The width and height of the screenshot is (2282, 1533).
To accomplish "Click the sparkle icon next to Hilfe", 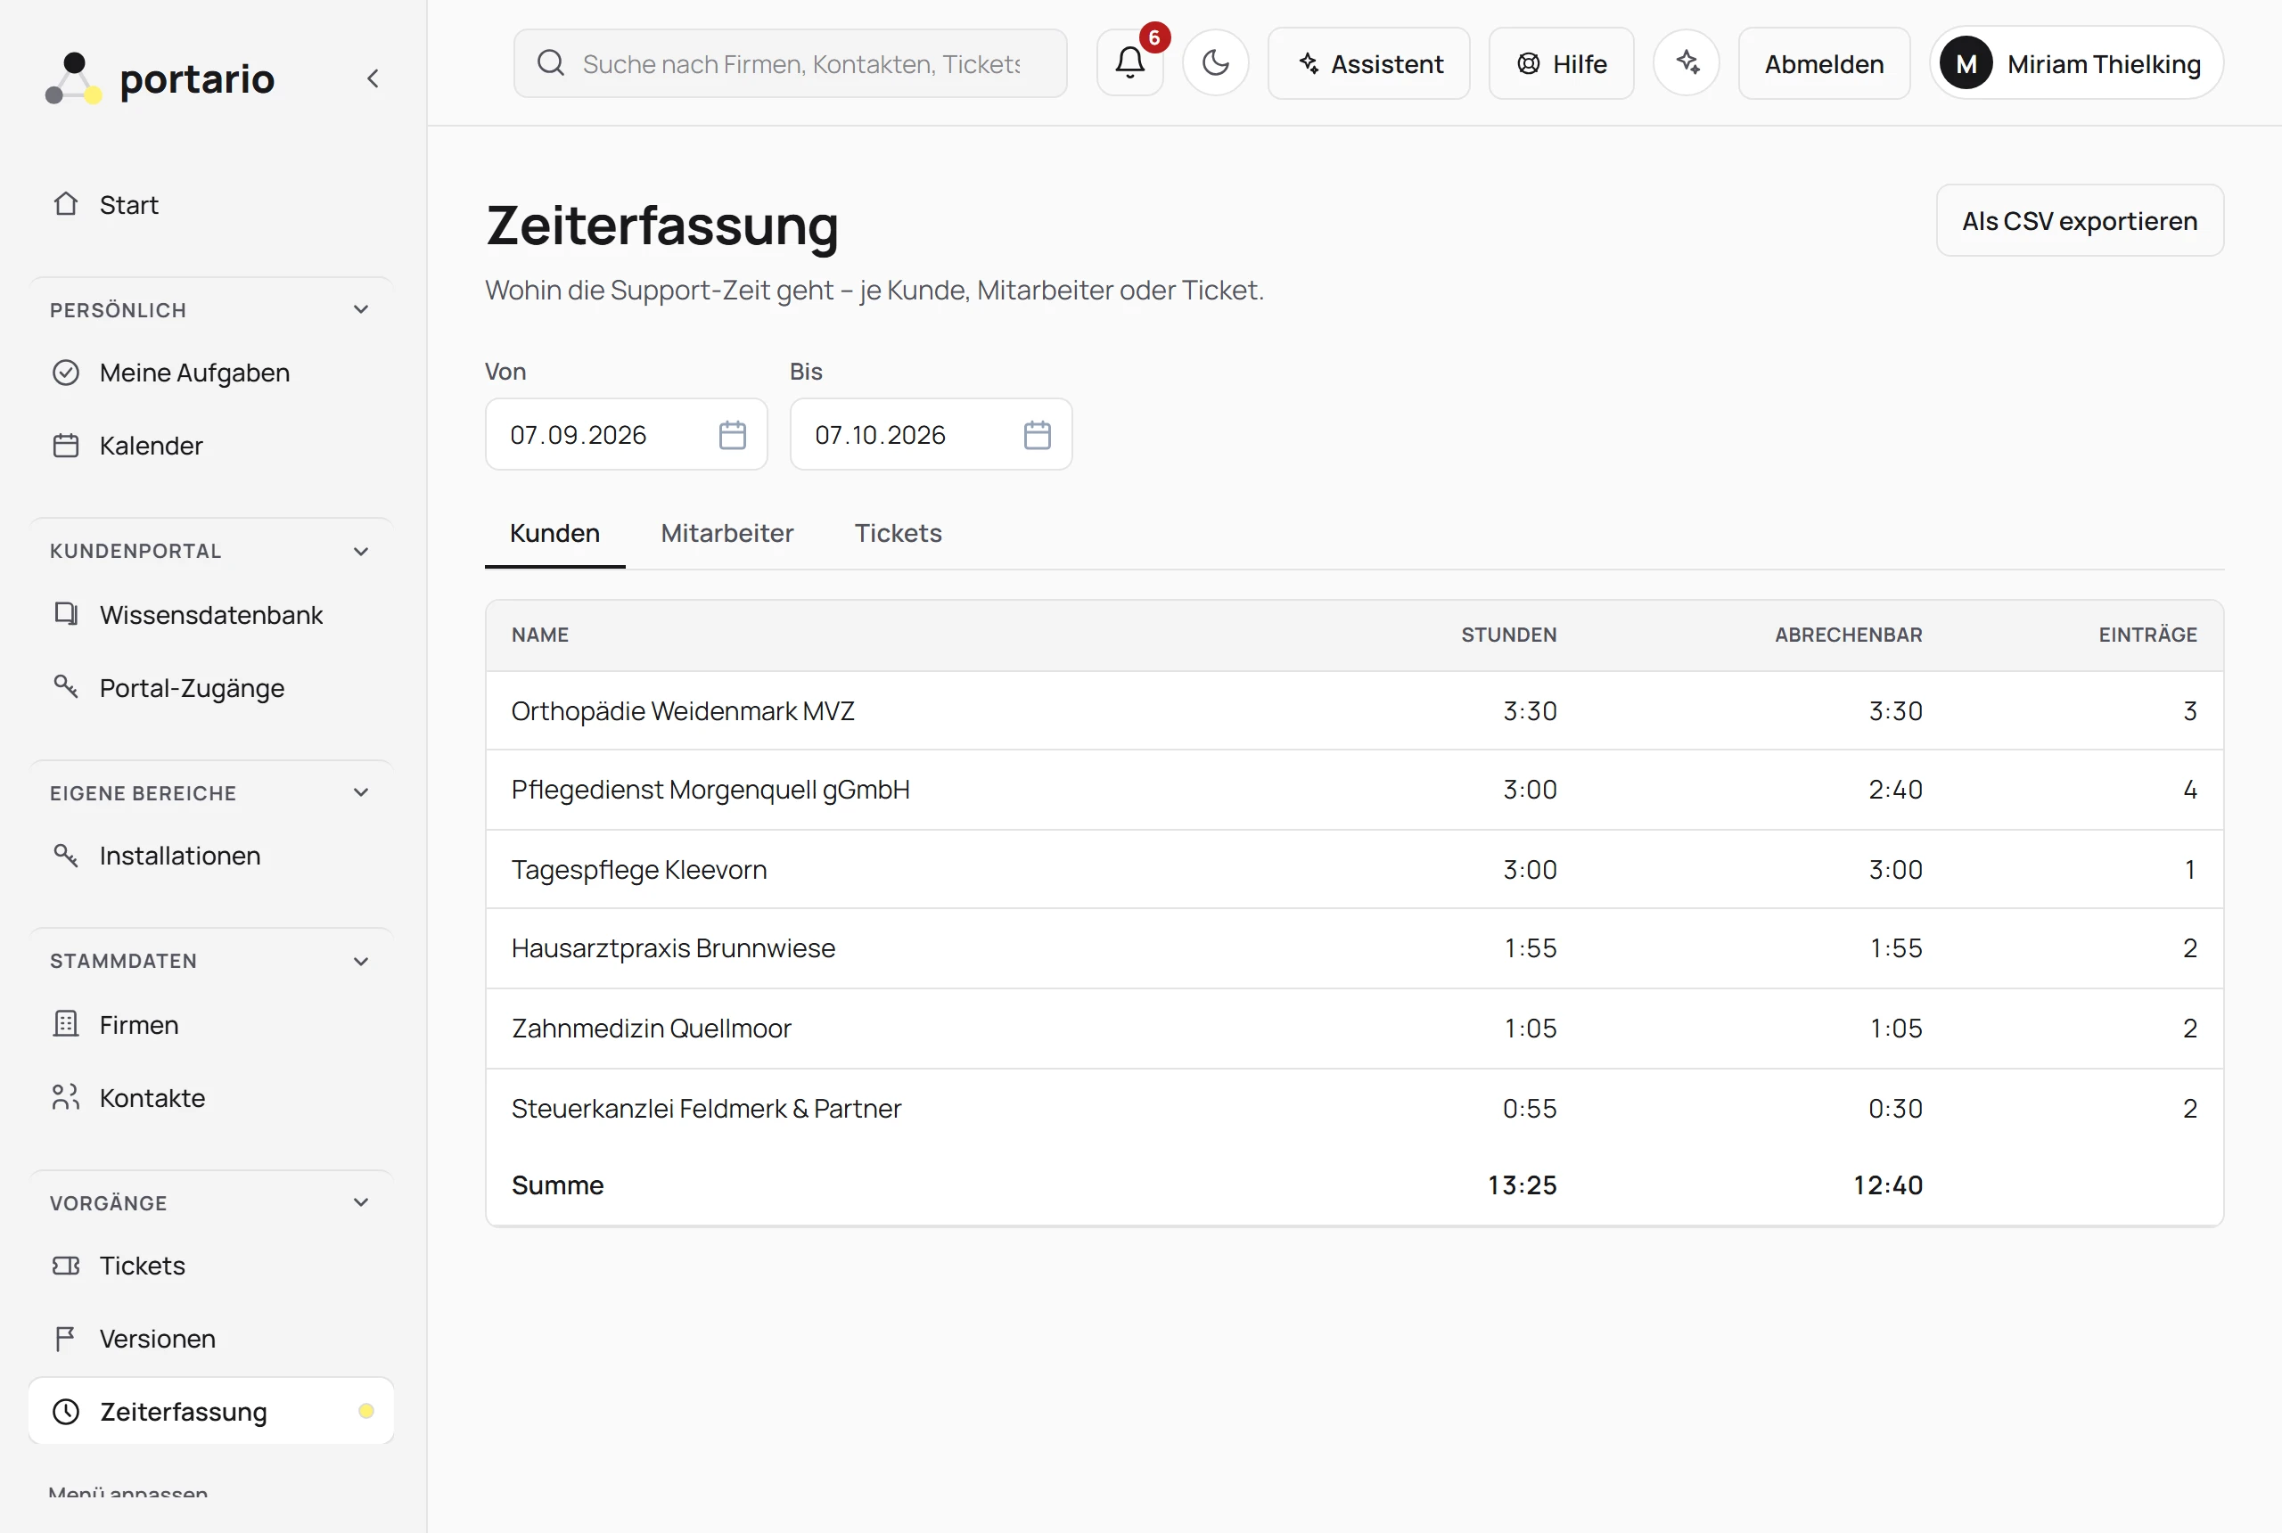I will coord(1687,63).
